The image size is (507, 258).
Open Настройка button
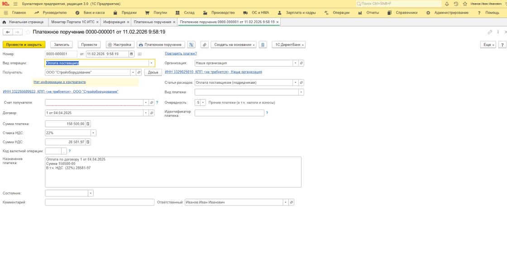tap(120, 45)
